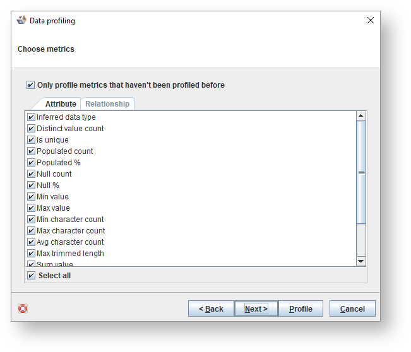411x352 pixels.
Task: Click the Data profiling window title icon
Action: tap(21, 20)
